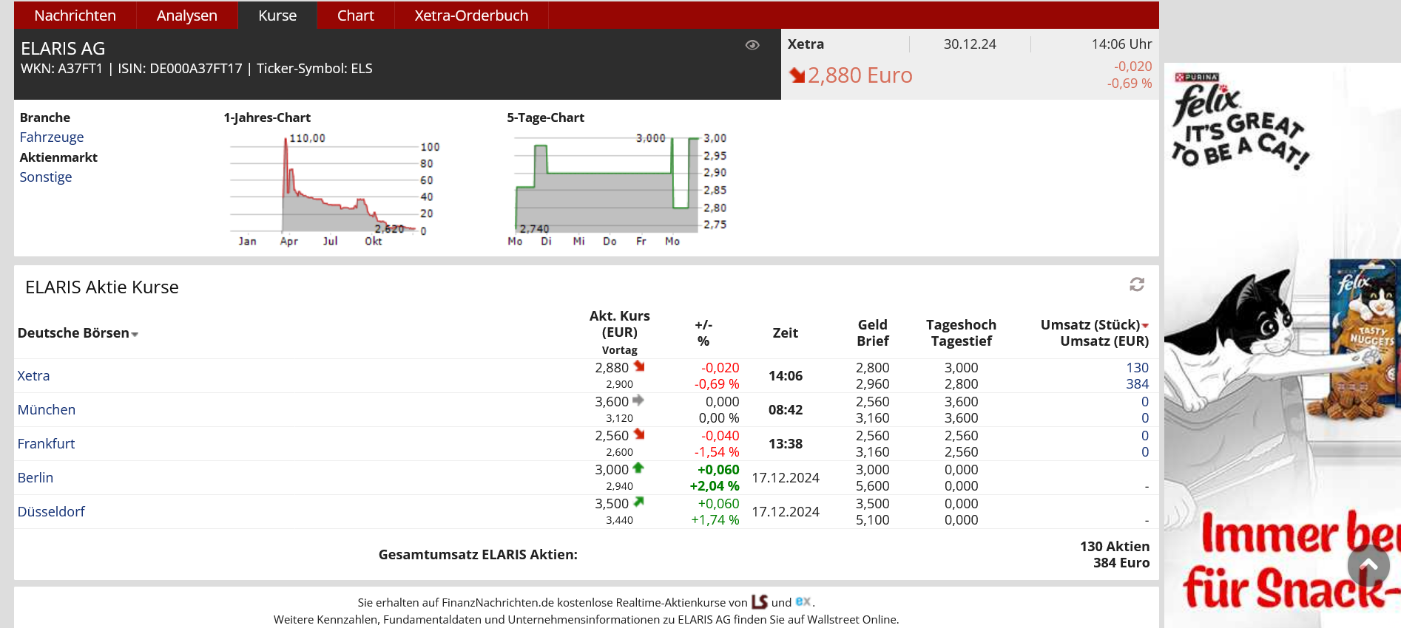Click the gray sideways arrow in München row
1401x628 pixels.
point(638,400)
